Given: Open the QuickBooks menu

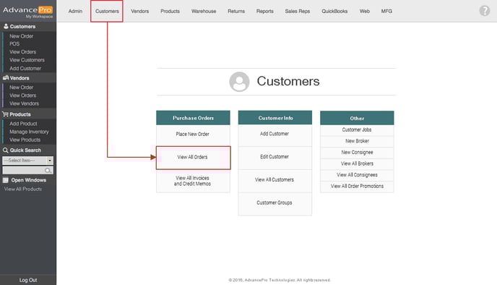Looking at the screenshot, I should (334, 11).
